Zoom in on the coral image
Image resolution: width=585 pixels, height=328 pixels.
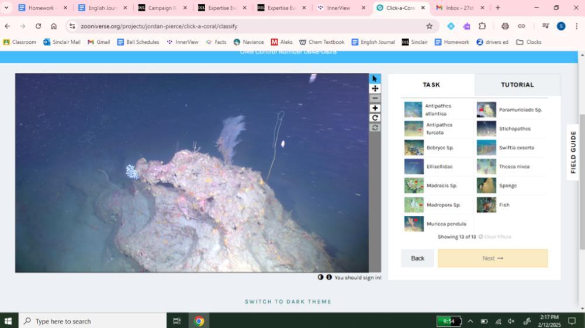pyautogui.click(x=375, y=108)
